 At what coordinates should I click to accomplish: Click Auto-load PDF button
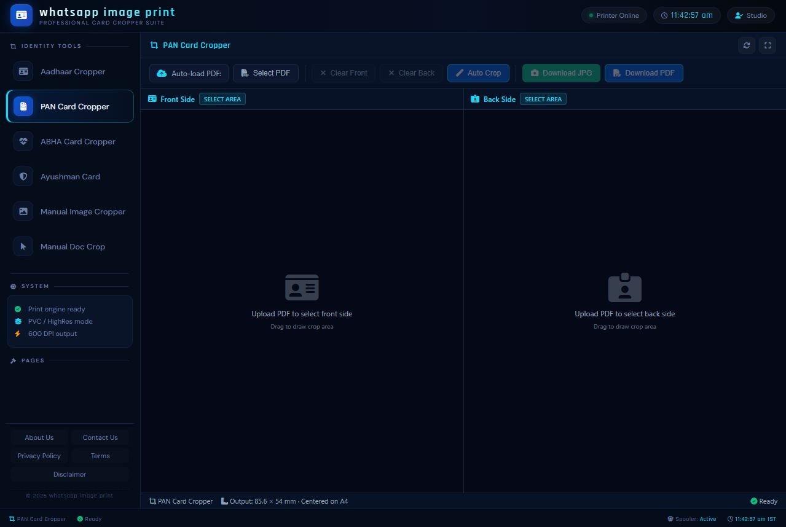coord(189,73)
